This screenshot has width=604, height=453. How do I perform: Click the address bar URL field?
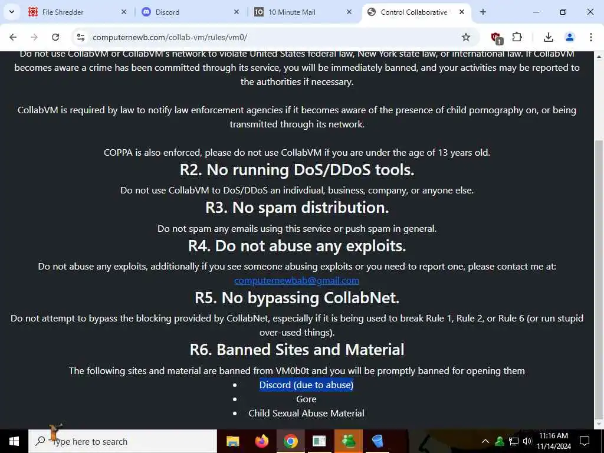coord(270,37)
